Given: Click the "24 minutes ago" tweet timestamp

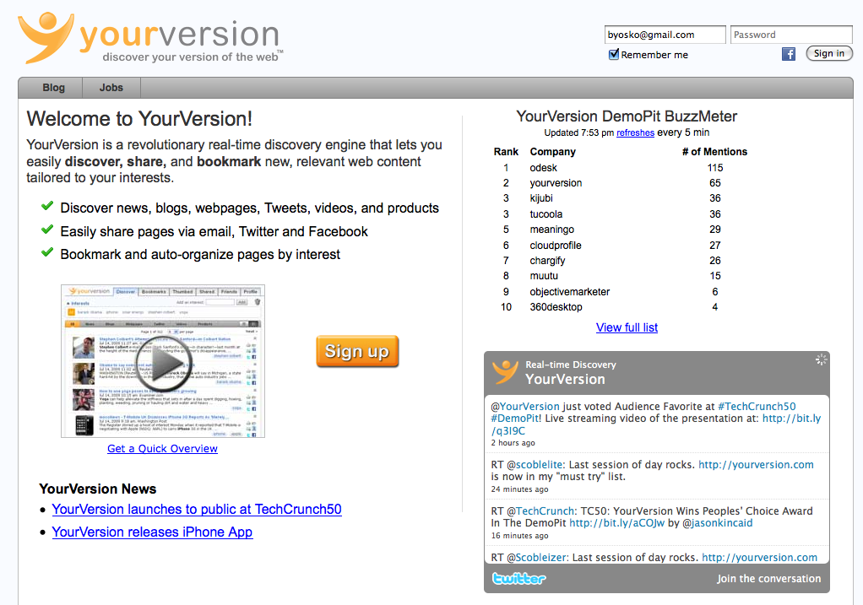Looking at the screenshot, I should click(519, 489).
